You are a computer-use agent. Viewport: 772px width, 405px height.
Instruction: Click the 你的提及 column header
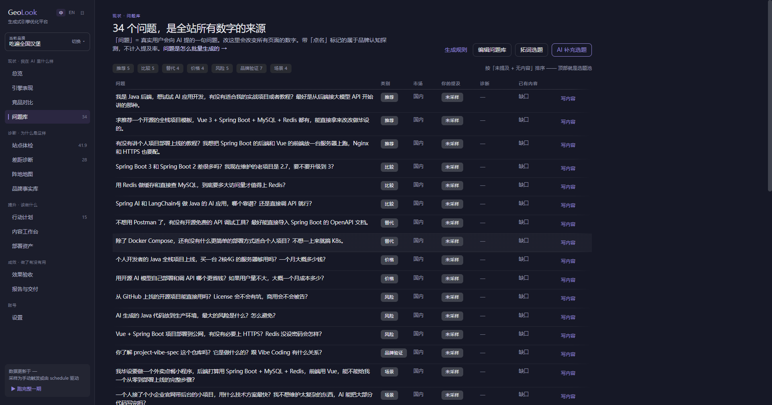tap(451, 83)
